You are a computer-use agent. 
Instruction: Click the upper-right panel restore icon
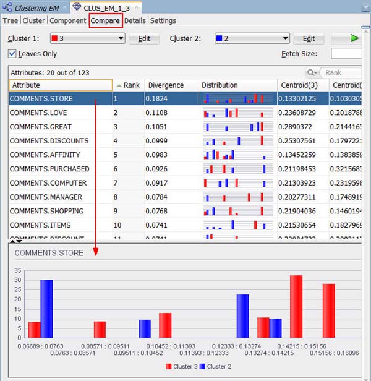tap(365, 27)
